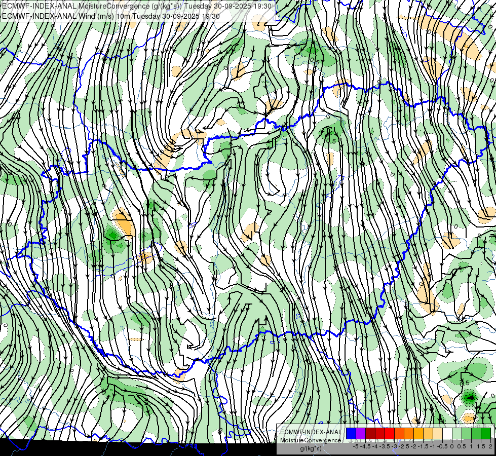Click the MoistureConvergence title line at top

[137, 6]
